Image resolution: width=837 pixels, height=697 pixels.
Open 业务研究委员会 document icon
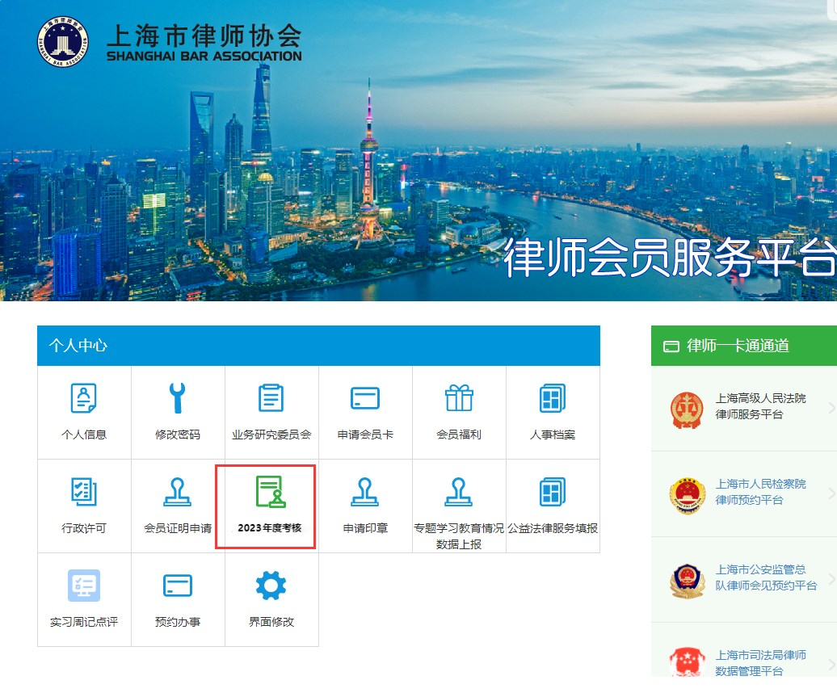pos(271,399)
